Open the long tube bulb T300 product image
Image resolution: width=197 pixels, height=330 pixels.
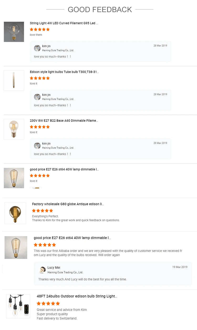[14, 81]
